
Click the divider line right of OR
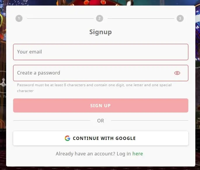click(x=149, y=121)
